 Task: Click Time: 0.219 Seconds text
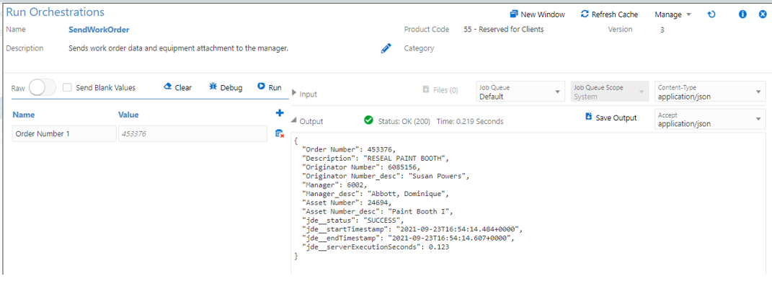470,121
